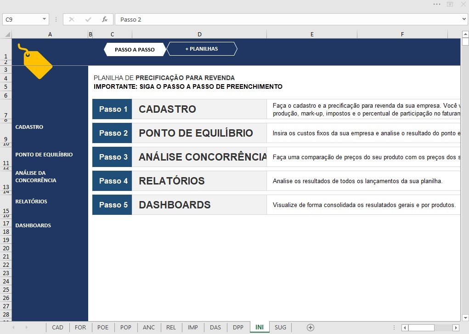This screenshot has width=469, height=334.
Task: Switch to the SUG sheet tab
Action: coord(280,328)
